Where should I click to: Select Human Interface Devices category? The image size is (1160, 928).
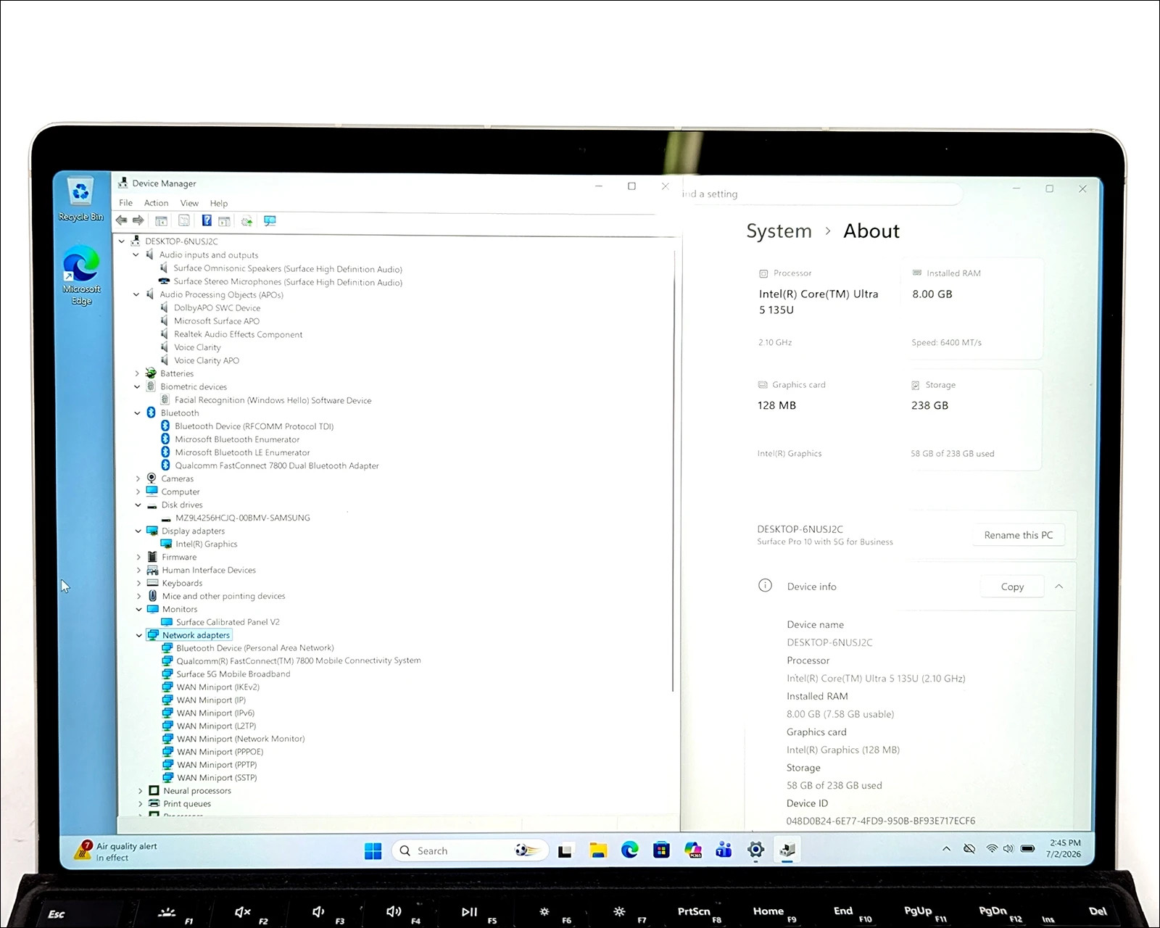209,570
